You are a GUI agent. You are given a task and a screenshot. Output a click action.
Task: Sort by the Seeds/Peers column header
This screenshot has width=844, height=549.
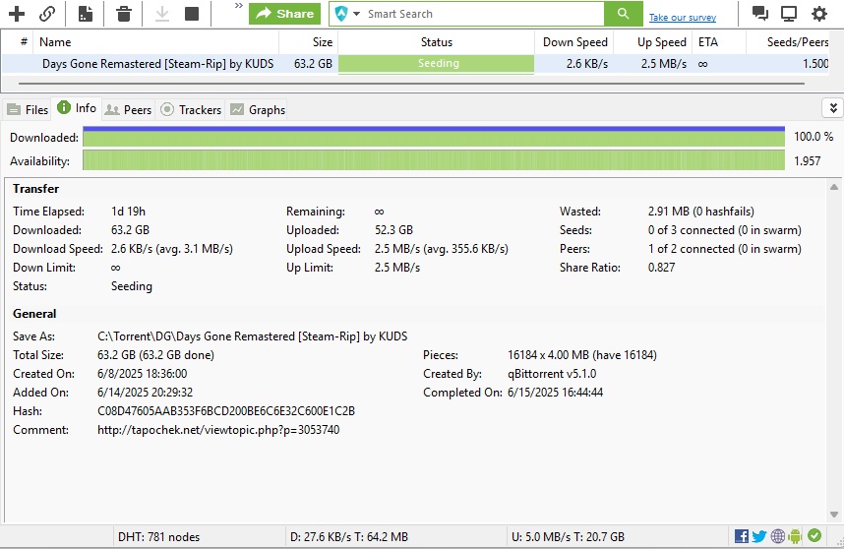tap(788, 42)
